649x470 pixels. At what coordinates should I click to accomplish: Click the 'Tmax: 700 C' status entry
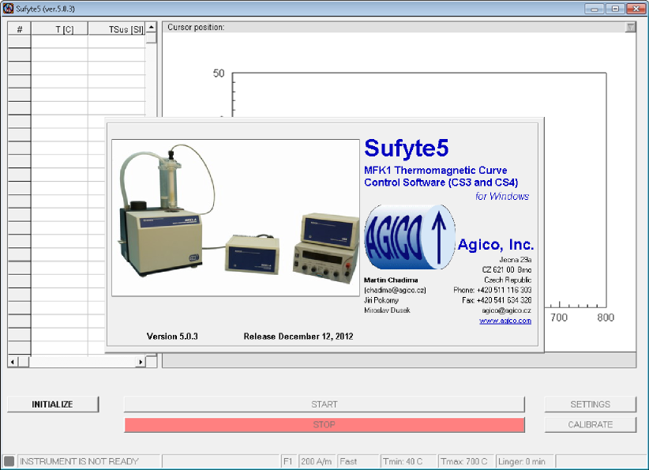point(464,461)
